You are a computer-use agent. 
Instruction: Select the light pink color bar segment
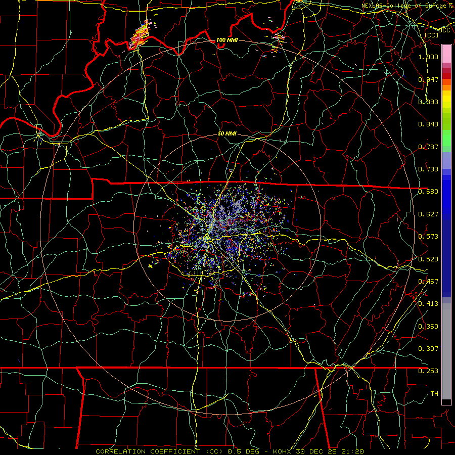(446, 54)
